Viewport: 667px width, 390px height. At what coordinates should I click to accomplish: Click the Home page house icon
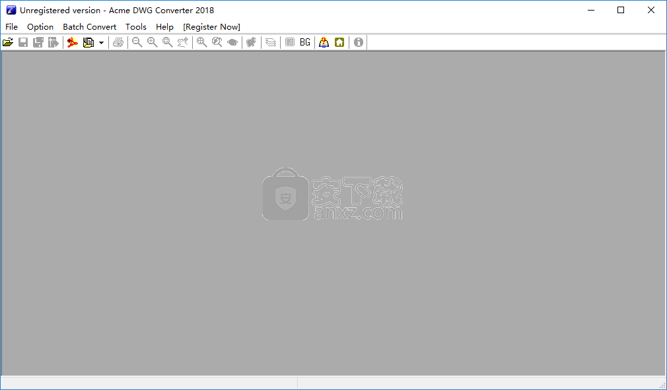tap(339, 42)
